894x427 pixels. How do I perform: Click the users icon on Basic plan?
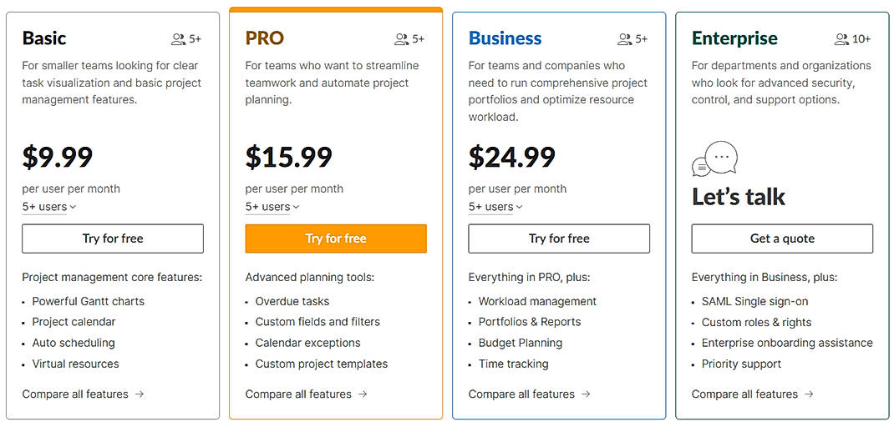click(178, 39)
